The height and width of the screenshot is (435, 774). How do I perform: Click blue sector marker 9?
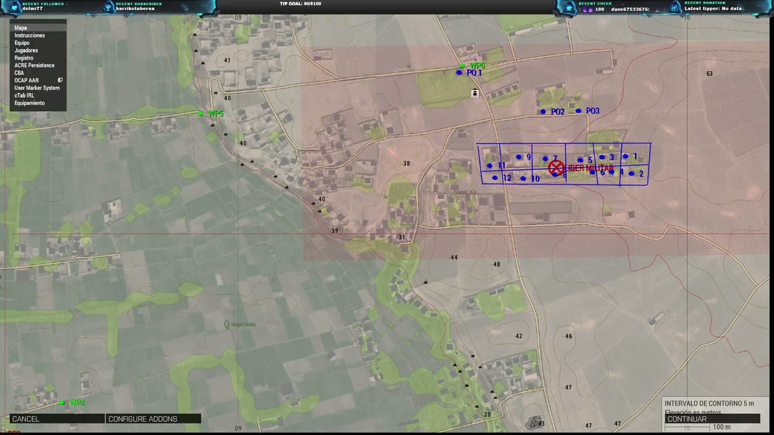519,157
